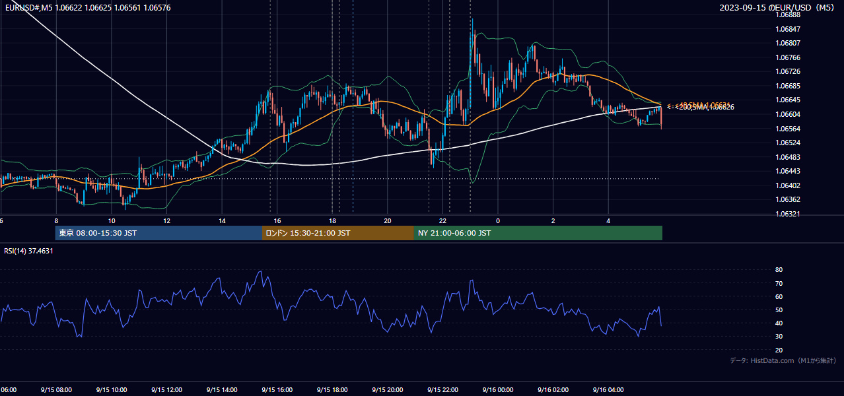Image resolution: width=844 pixels, height=396 pixels.
Task: Click hour label 18 under the price chart
Action: point(332,220)
